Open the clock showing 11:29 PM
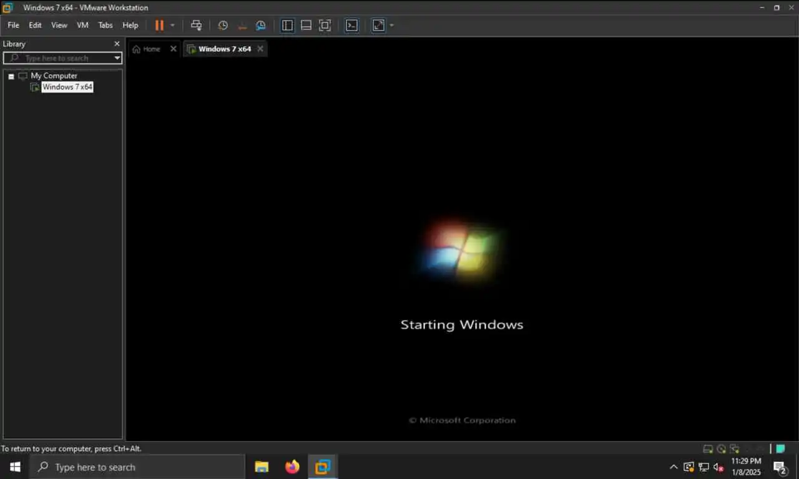Image resolution: width=799 pixels, height=479 pixels. (747, 467)
